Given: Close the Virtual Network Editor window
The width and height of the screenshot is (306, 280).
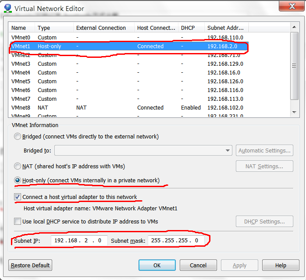Looking at the screenshot, I should click(292, 6).
